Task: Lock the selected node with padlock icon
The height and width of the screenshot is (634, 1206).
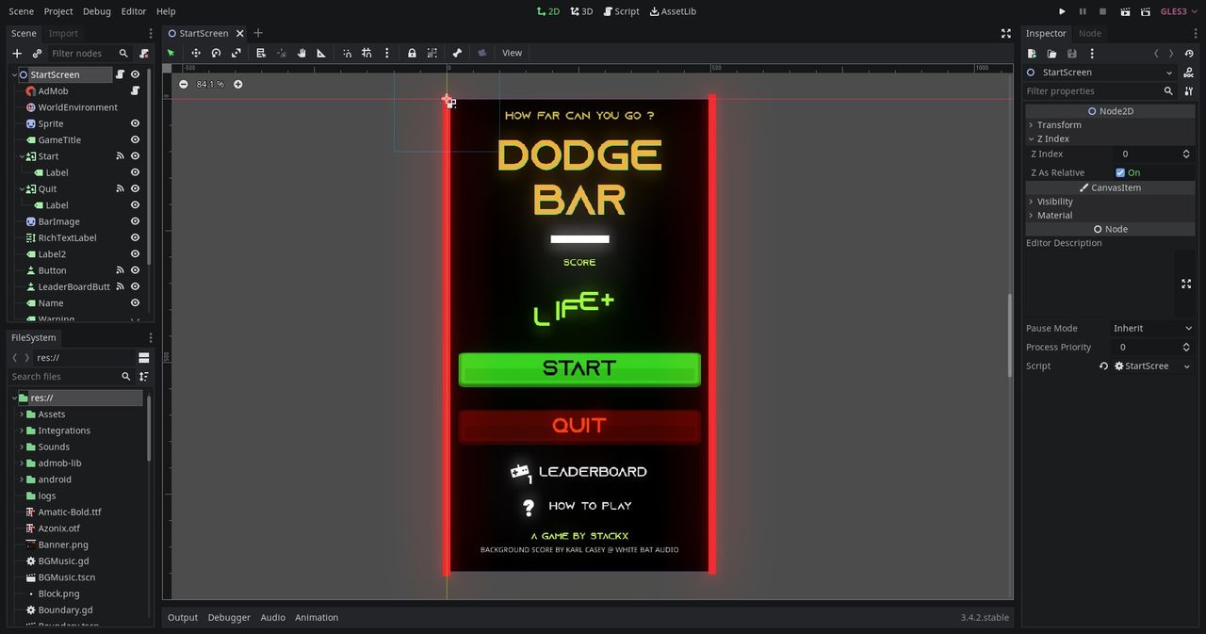Action: [x=412, y=53]
